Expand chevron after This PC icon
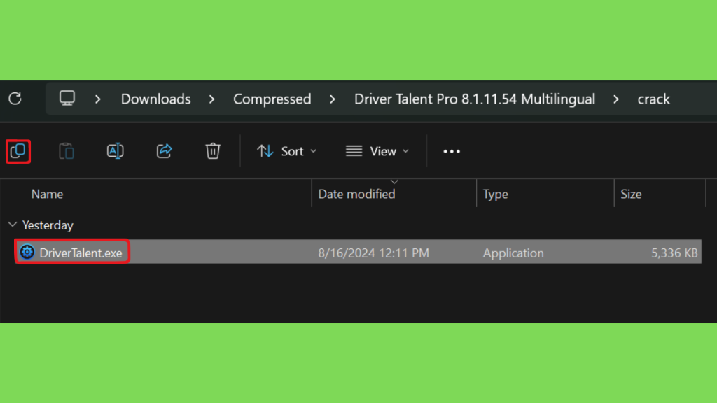This screenshot has width=717, height=403. click(98, 99)
